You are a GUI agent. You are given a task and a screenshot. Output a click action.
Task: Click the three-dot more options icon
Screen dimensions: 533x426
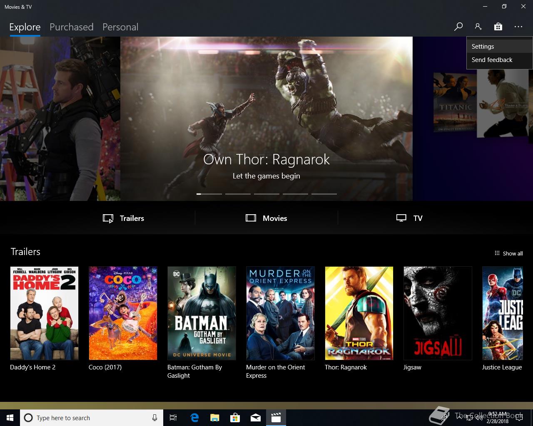coord(518,27)
